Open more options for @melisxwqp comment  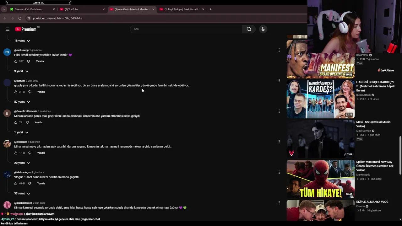pyautogui.click(x=279, y=50)
